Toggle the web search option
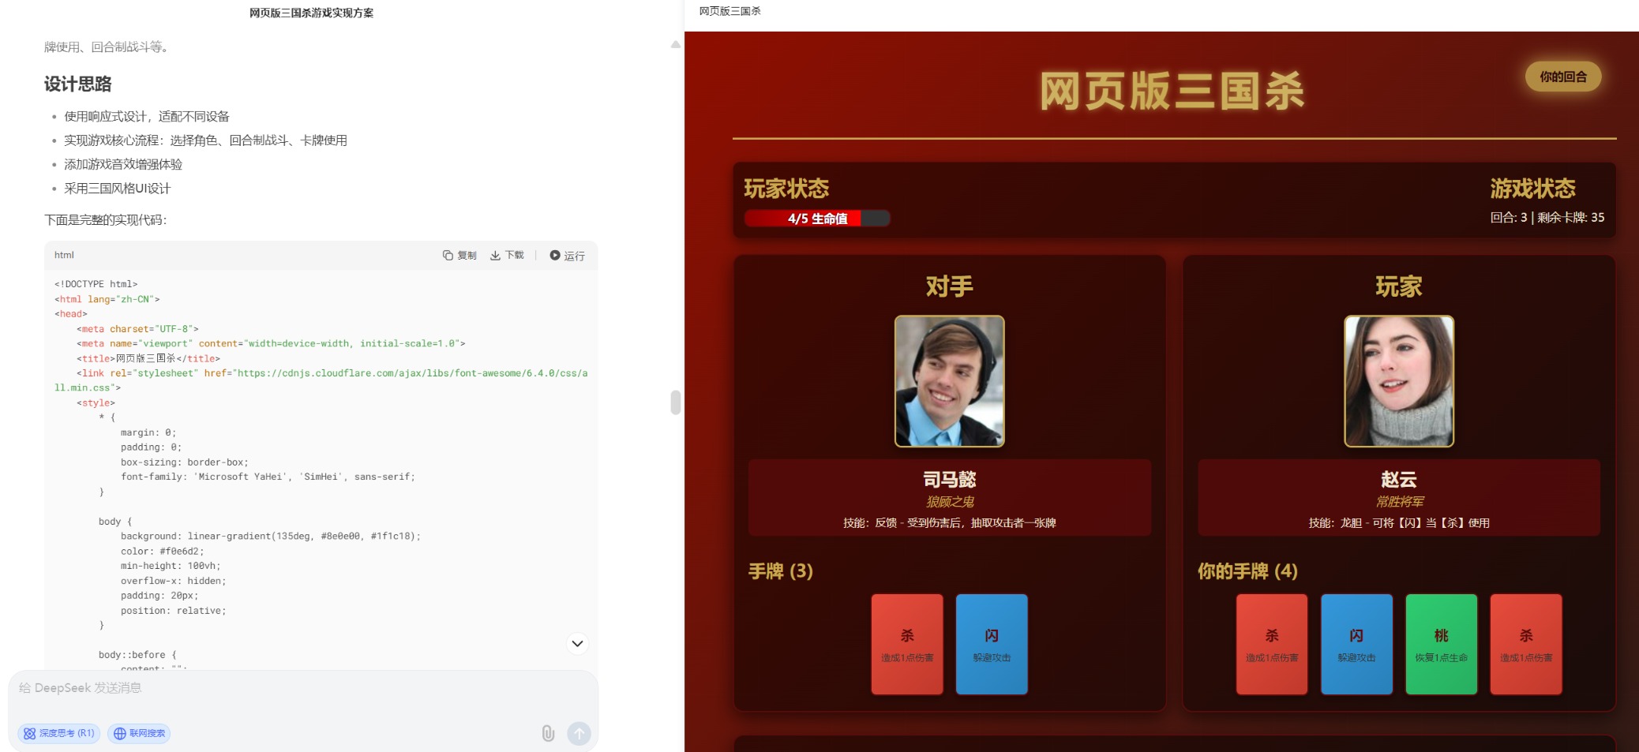This screenshot has height=752, width=1639. pyautogui.click(x=139, y=734)
